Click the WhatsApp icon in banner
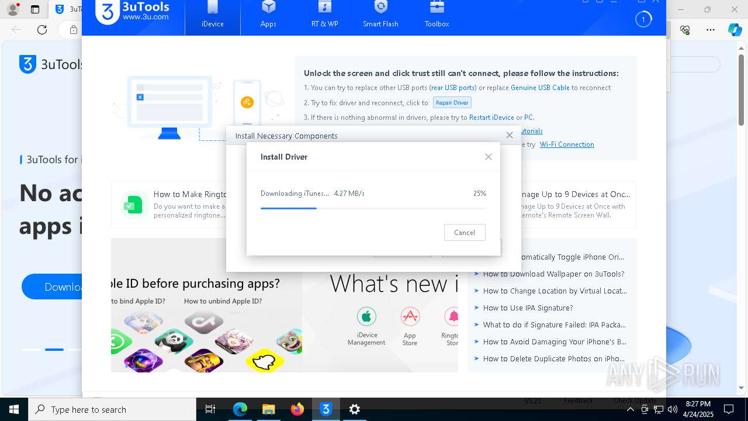This screenshot has height=421, width=748. pyautogui.click(x=121, y=340)
